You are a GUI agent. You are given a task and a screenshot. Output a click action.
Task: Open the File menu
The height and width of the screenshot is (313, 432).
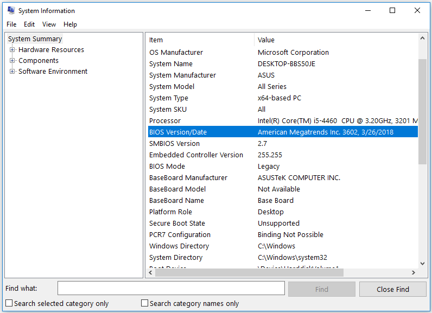click(x=11, y=24)
